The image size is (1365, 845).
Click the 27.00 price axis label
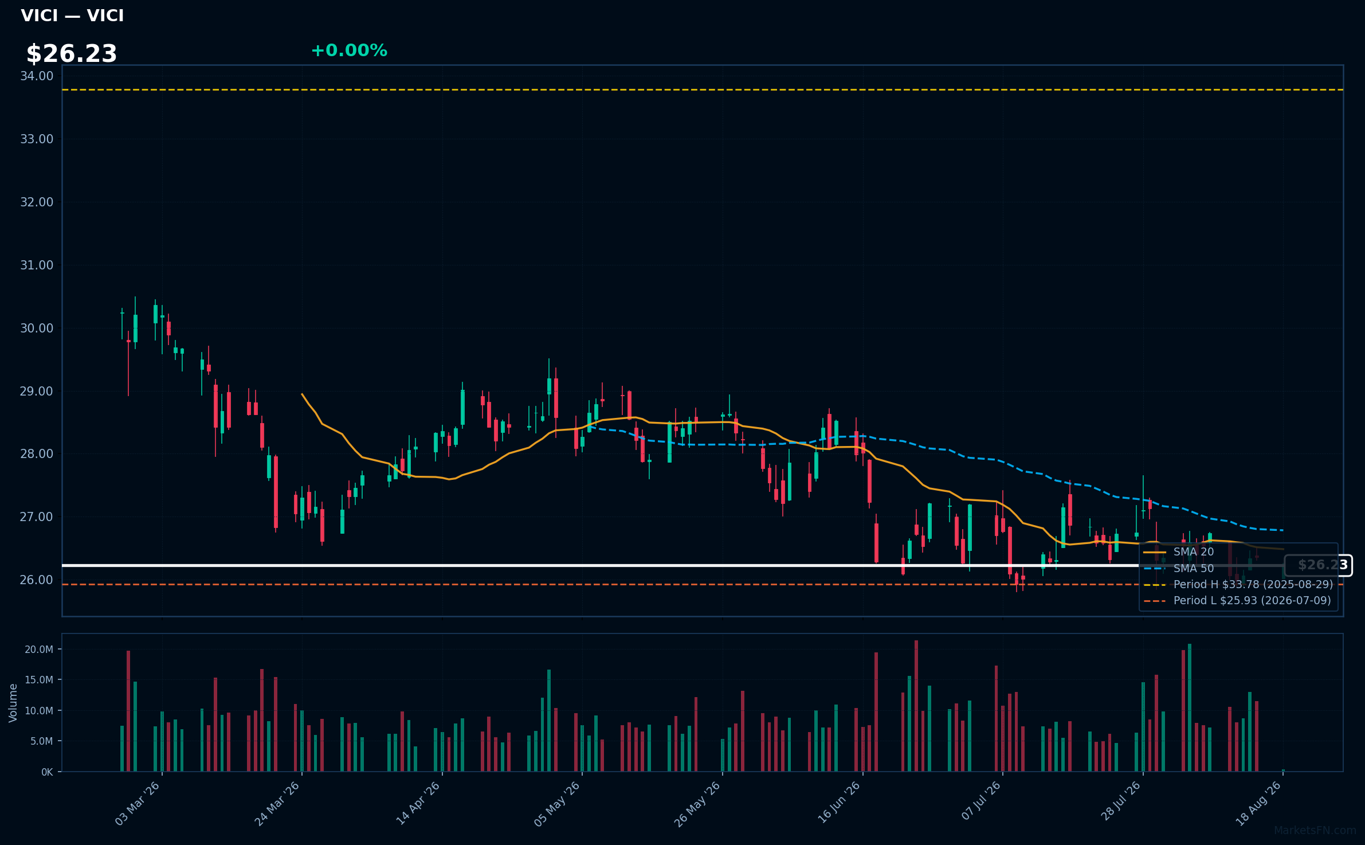(37, 517)
